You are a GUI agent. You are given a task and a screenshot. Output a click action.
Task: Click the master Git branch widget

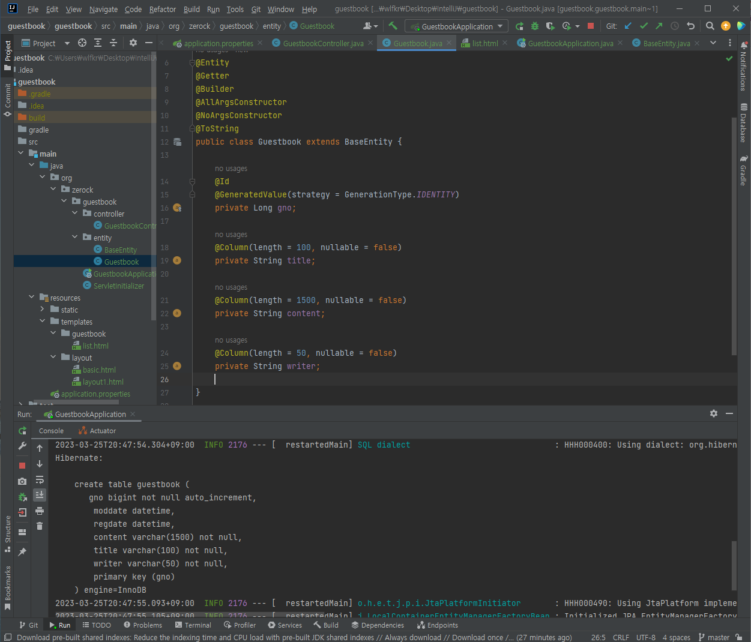(x=714, y=637)
